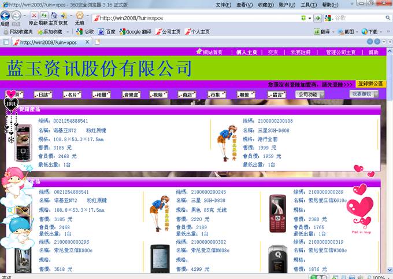Click the 添加收藏 add favorite button

49,32
